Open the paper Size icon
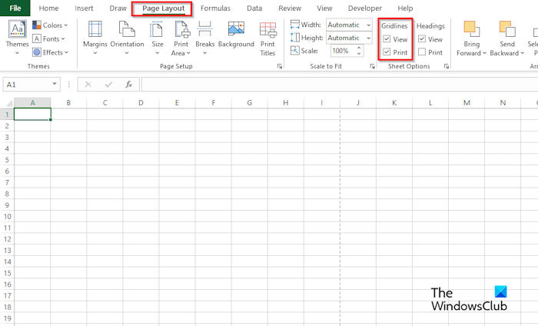The width and height of the screenshot is (538, 326). pos(157,29)
